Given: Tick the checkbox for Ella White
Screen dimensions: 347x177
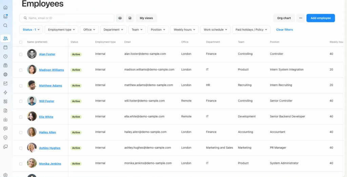Looking at the screenshot, I should (21, 117).
